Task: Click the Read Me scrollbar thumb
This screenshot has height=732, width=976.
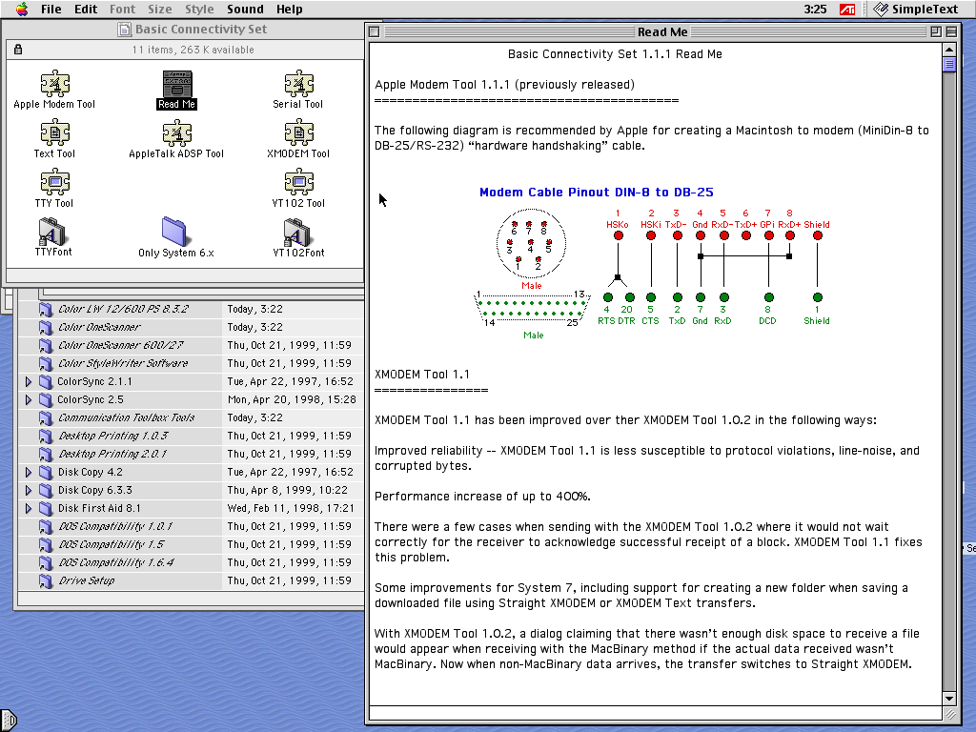Action: tap(949, 65)
